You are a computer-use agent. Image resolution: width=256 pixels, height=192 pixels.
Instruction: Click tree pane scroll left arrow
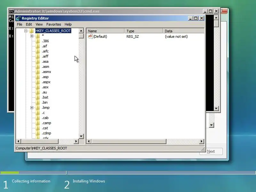tap(19, 141)
